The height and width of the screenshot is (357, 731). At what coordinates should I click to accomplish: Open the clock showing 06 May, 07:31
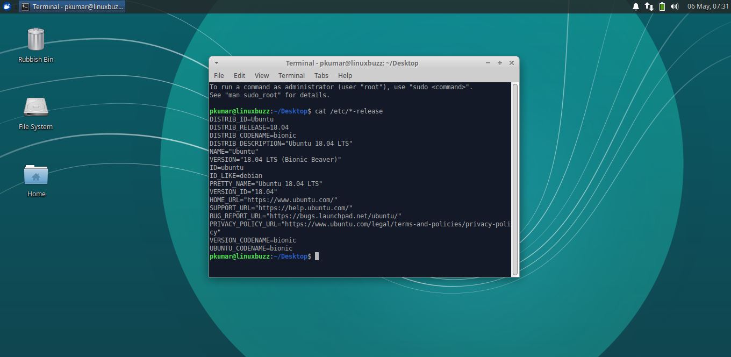(708, 6)
